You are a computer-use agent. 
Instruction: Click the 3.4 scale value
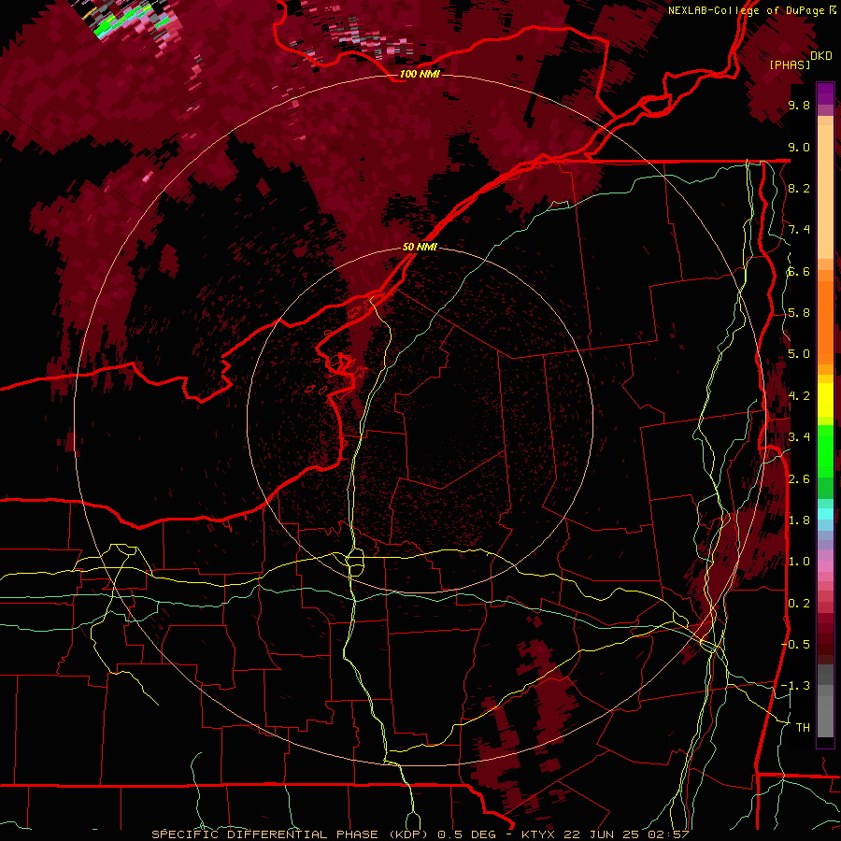click(x=799, y=437)
